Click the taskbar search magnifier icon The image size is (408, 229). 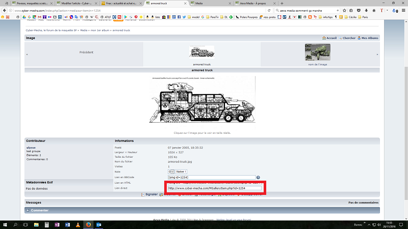tap(15, 224)
